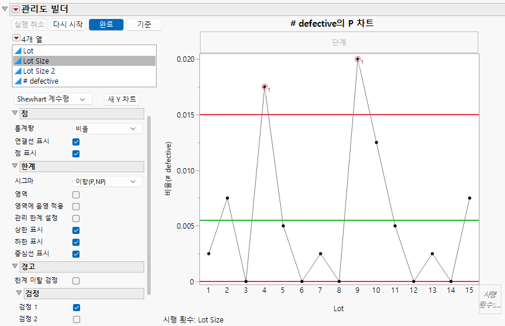Click the blue icon beside Lot Size 2

pos(18,71)
